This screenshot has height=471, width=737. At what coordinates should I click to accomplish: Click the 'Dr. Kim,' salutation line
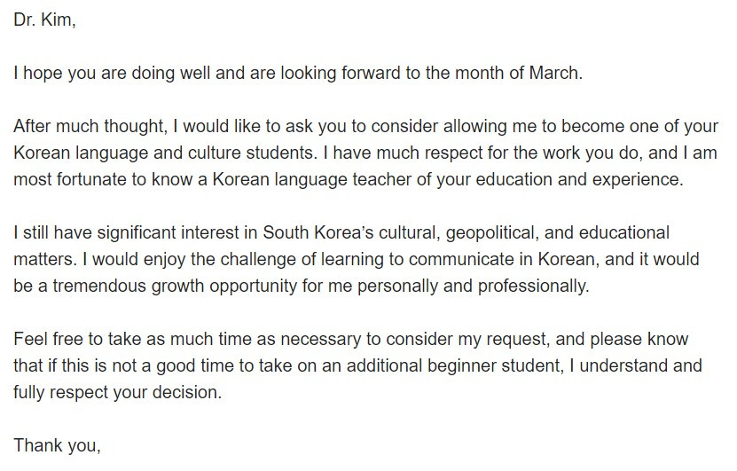click(44, 20)
